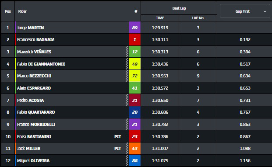Open the Gap First dropdown
This screenshot has width=272, height=167.
click(x=245, y=11)
